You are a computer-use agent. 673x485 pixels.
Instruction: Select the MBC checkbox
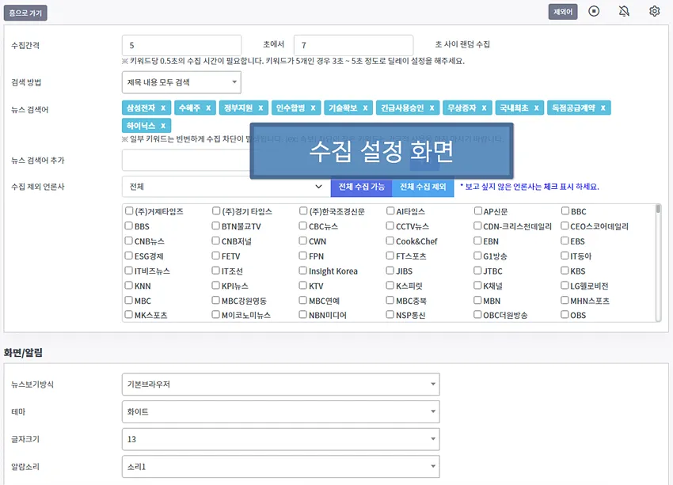[x=127, y=300]
